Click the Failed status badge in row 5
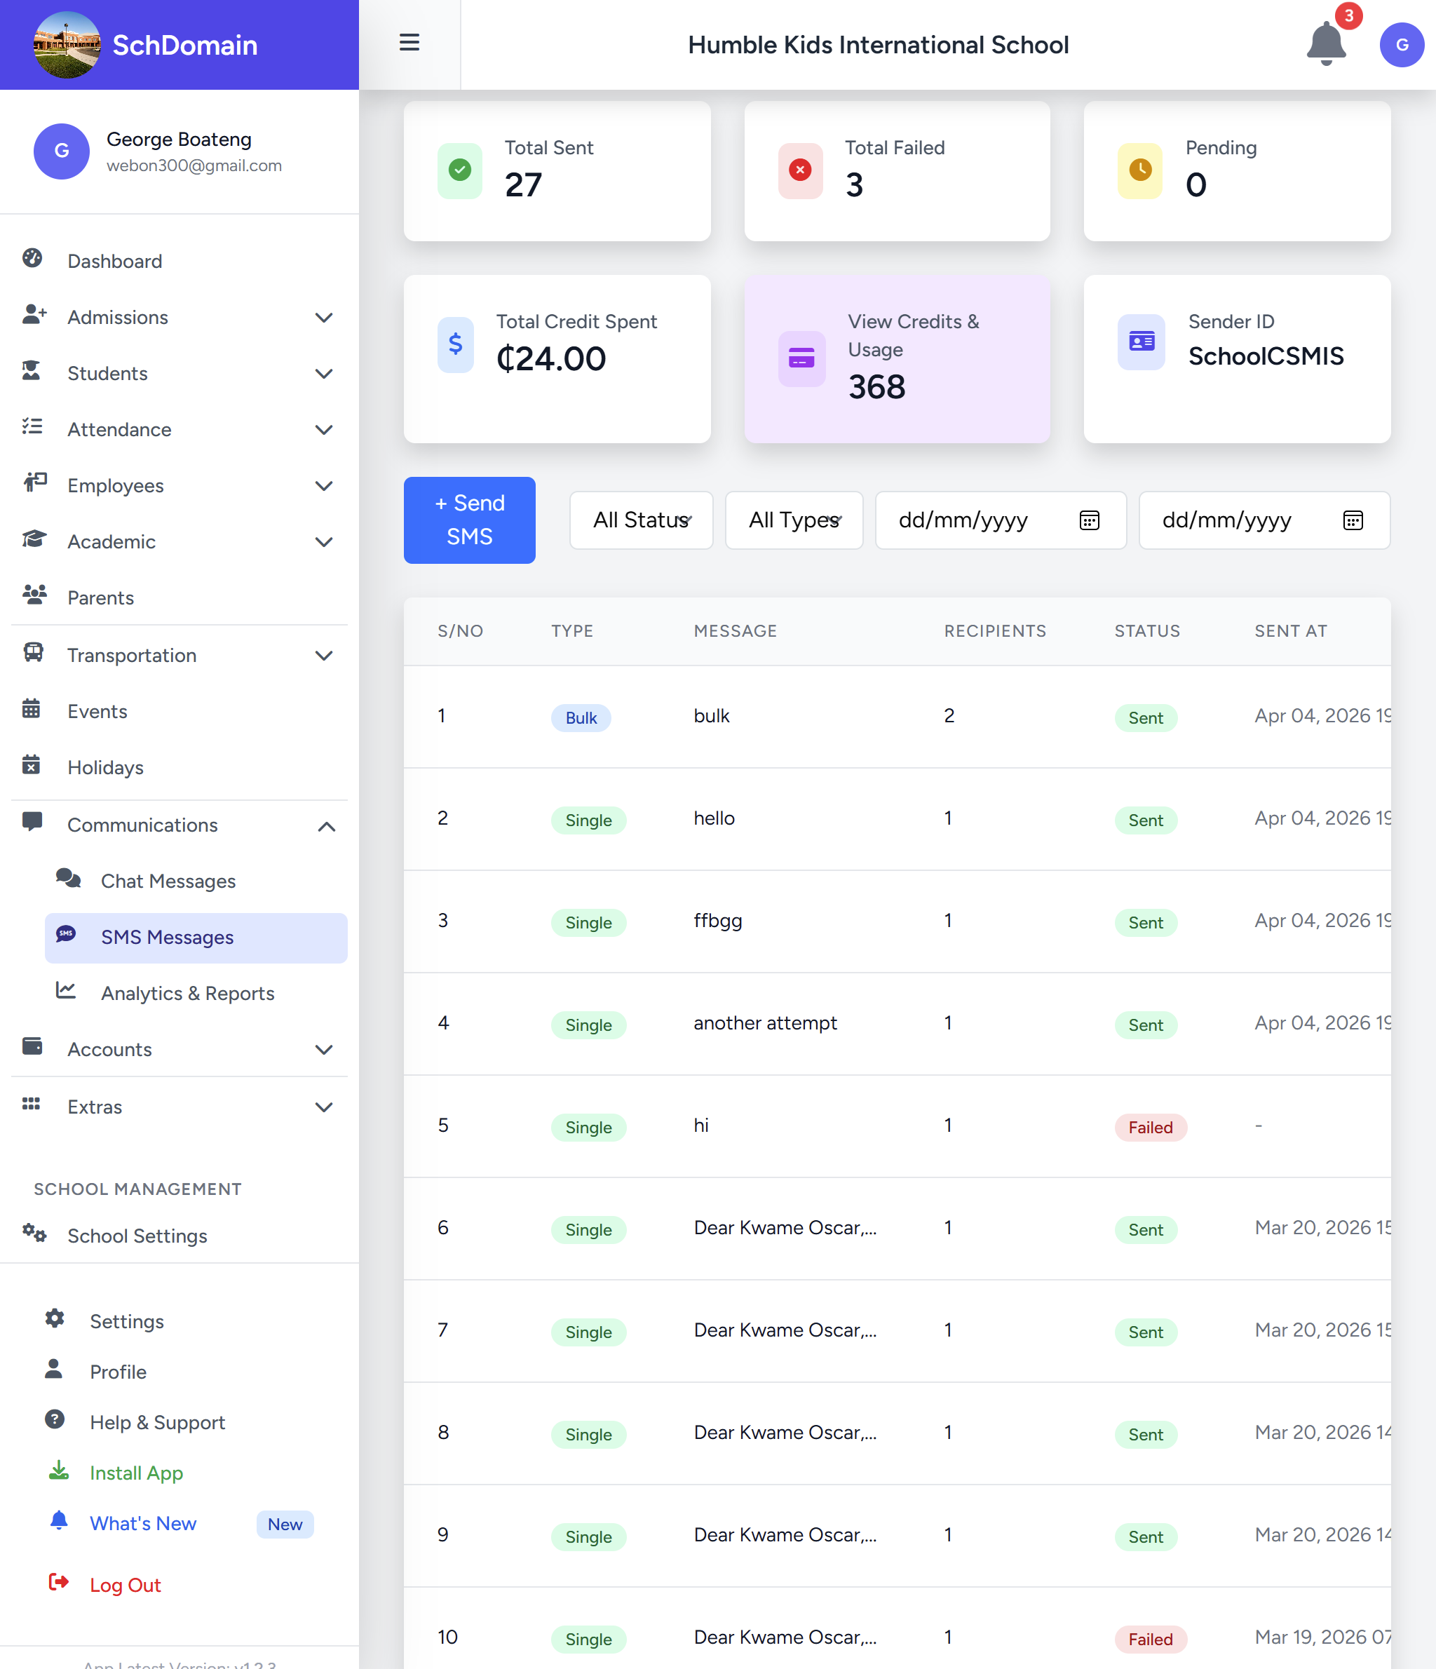This screenshot has width=1436, height=1669. coord(1150,1127)
